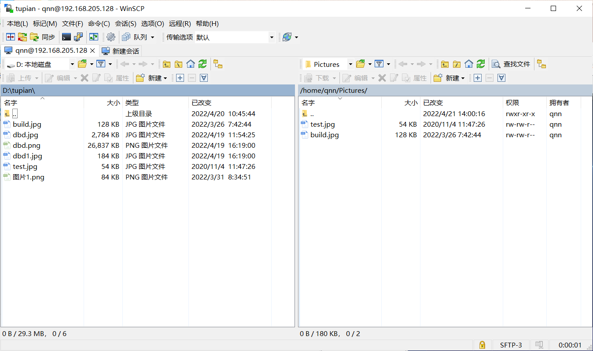Show local directory tree icon
The height and width of the screenshot is (351, 593).
pos(218,64)
